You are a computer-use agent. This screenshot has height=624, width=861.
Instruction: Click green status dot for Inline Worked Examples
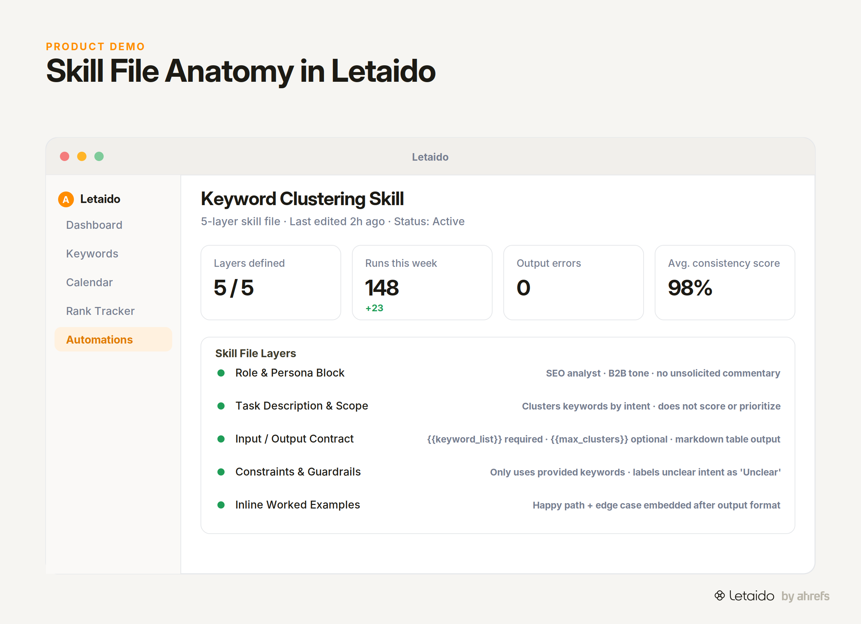221,505
